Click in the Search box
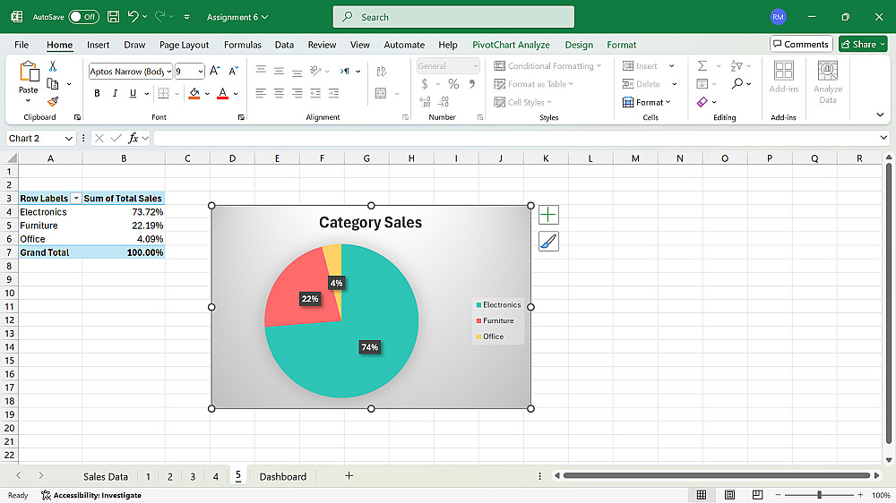The height and width of the screenshot is (503, 896). [453, 17]
